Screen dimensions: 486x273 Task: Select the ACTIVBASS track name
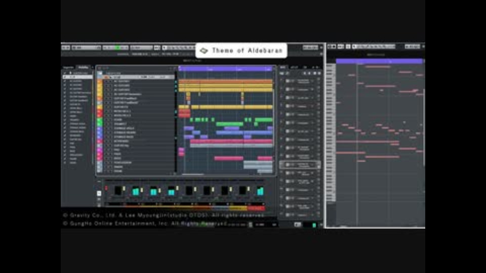coord(121,141)
